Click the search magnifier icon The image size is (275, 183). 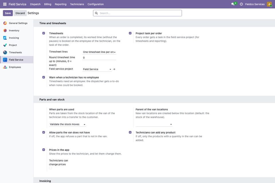coord(96,13)
